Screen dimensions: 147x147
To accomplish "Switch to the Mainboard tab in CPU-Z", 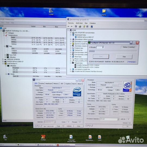I will coord(49,84).
